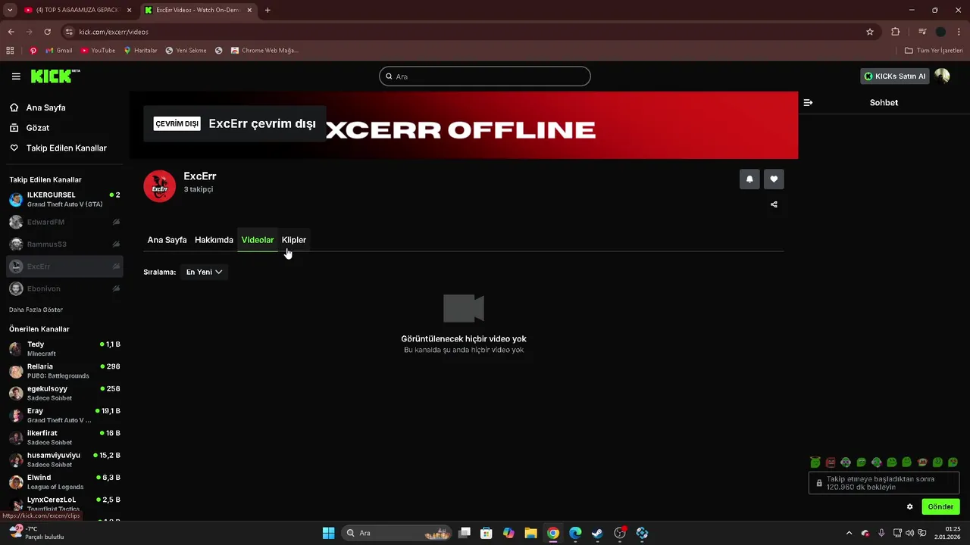Open recommended channel LynxCerezLoL
Image resolution: width=970 pixels, height=545 pixels.
64,504
